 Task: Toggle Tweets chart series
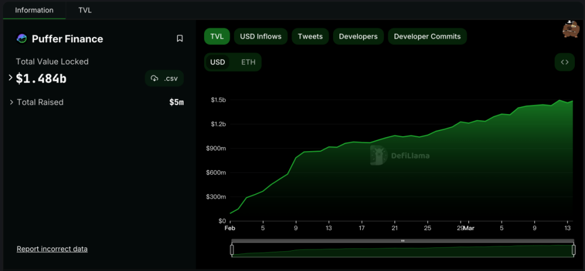coord(310,37)
